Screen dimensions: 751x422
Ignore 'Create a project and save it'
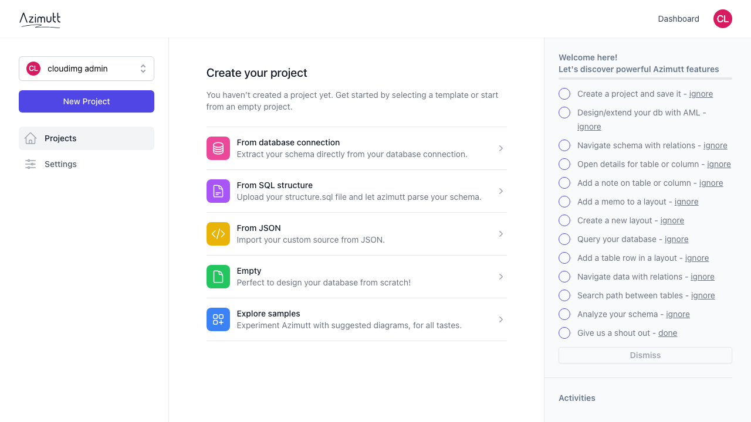pos(701,94)
